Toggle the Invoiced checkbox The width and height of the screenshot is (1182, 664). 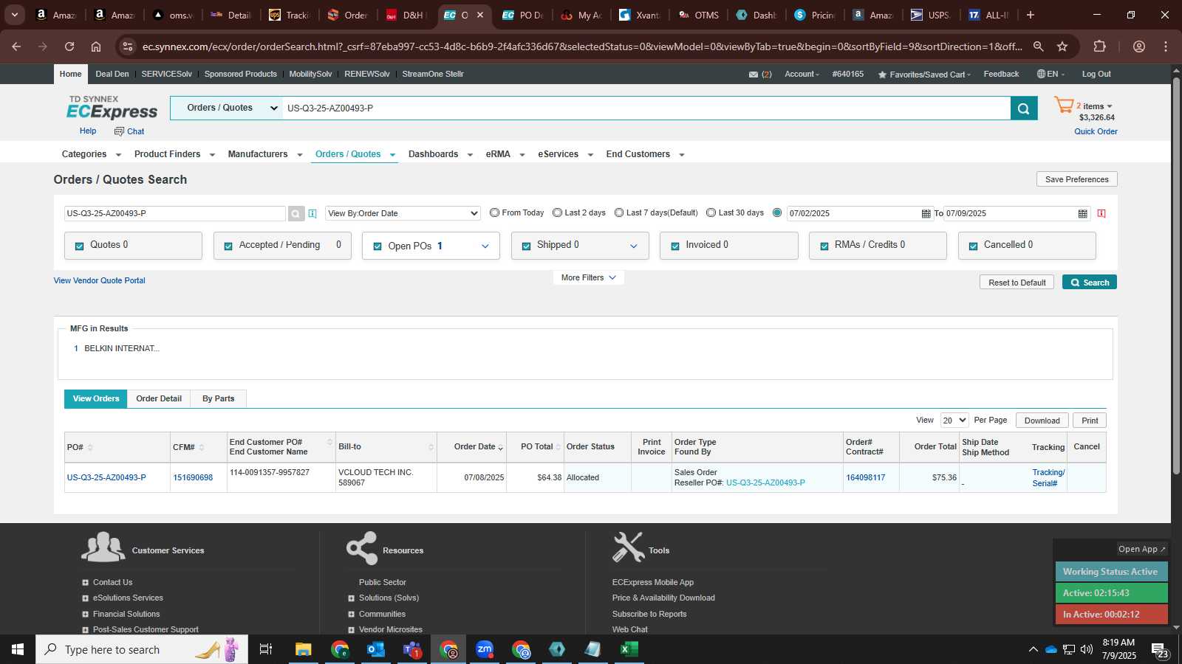point(675,246)
